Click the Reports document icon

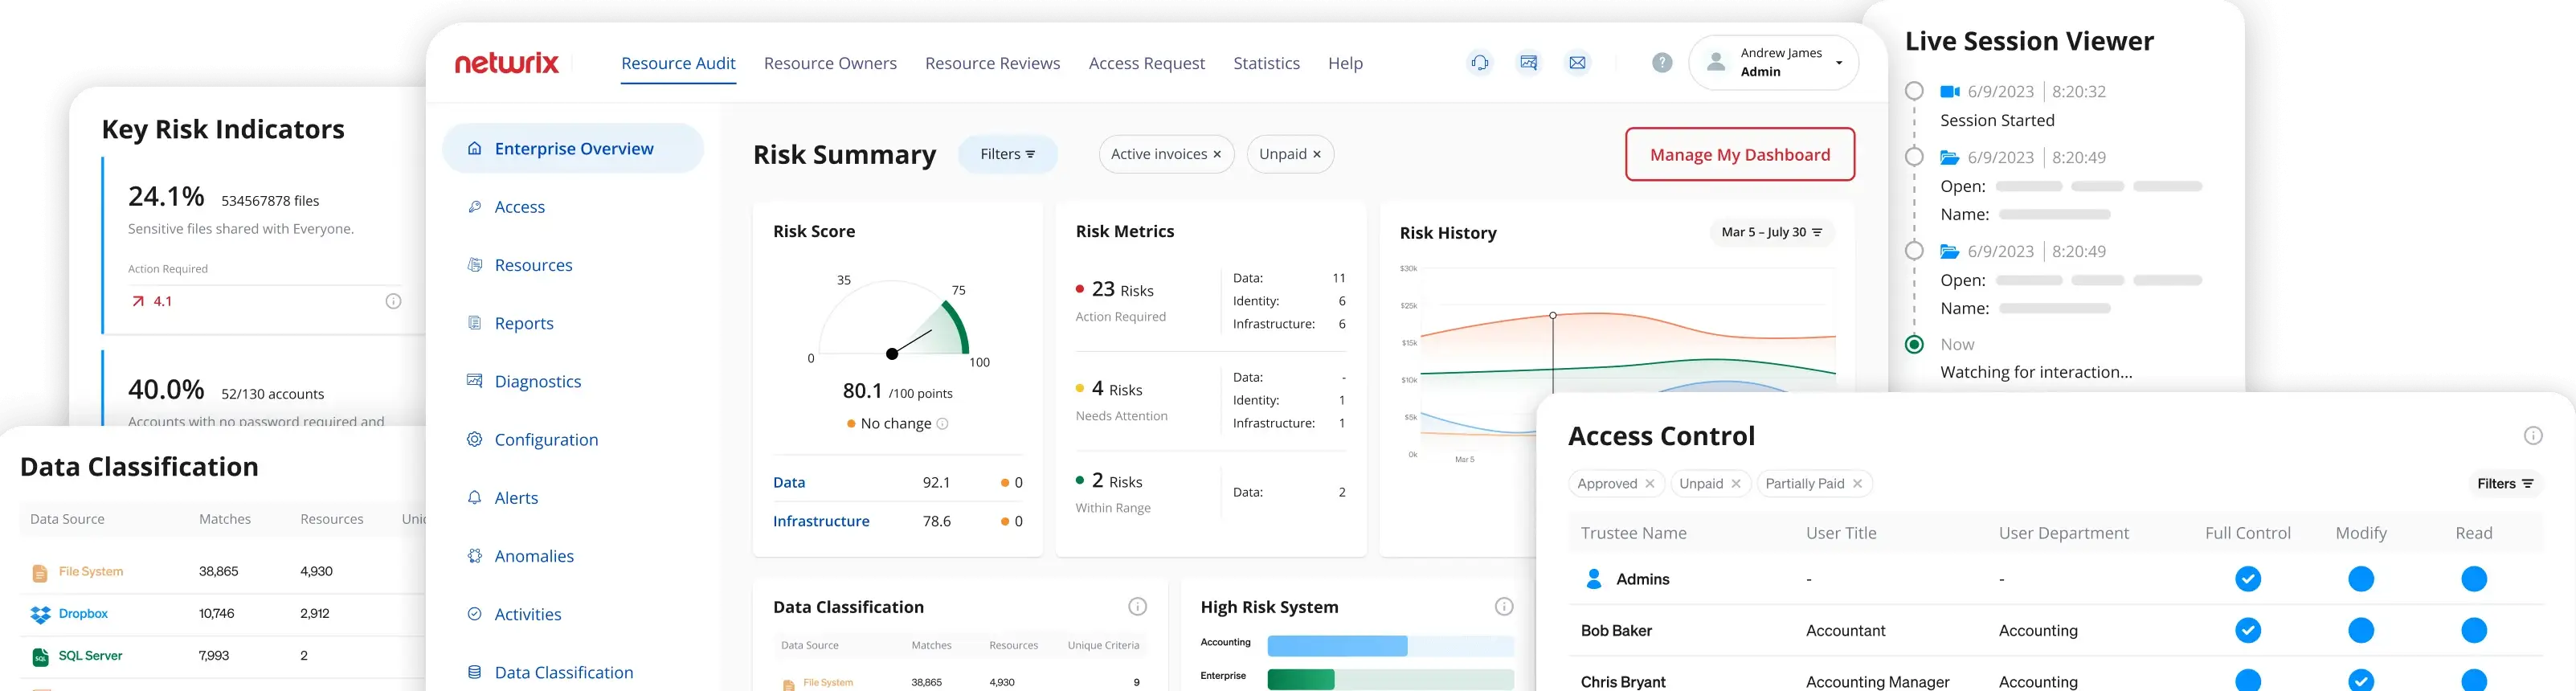[475, 323]
